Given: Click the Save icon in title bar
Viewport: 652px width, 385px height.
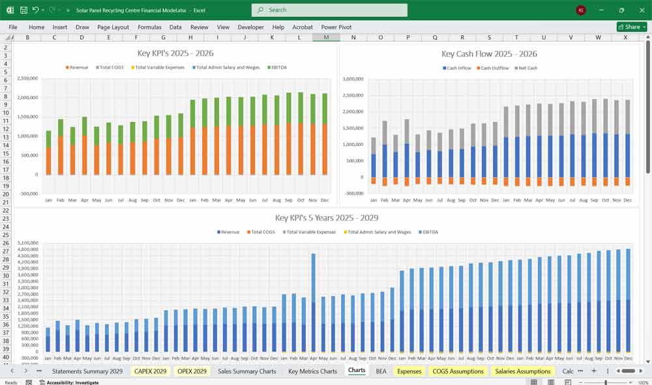Looking at the screenshot, I should [x=23, y=10].
